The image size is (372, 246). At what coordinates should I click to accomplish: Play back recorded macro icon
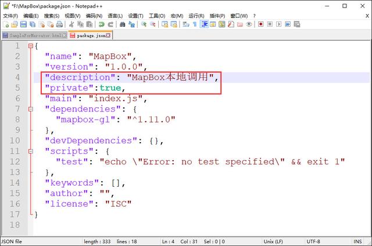pos(279,24)
